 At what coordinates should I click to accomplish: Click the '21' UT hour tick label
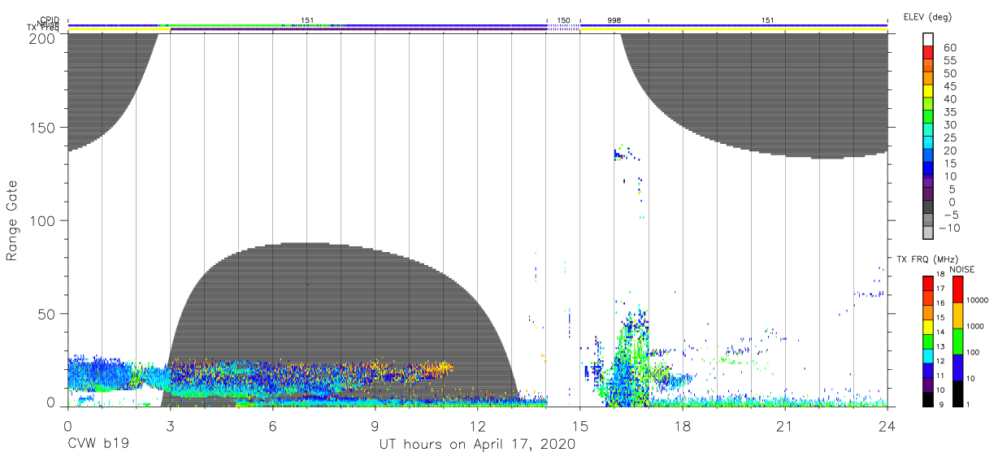[x=784, y=425]
